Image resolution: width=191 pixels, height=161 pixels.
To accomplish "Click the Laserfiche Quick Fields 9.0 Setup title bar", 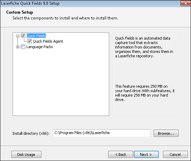I will [x=90, y=3].
